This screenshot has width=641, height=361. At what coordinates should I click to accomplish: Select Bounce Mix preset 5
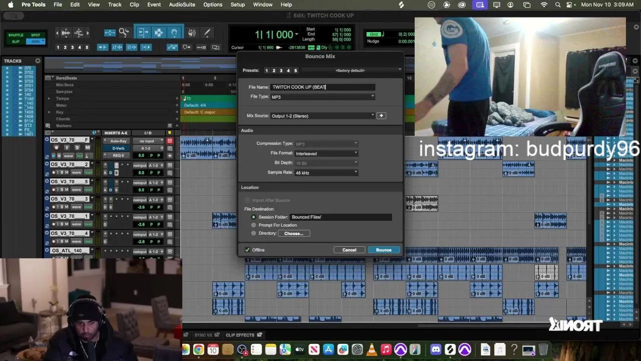pos(295,71)
